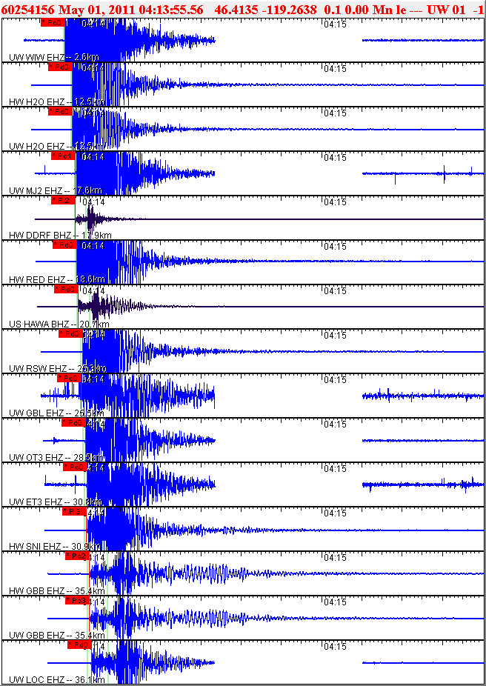Click the event header title text
This screenshot has height=686, width=486.
pos(243,9)
